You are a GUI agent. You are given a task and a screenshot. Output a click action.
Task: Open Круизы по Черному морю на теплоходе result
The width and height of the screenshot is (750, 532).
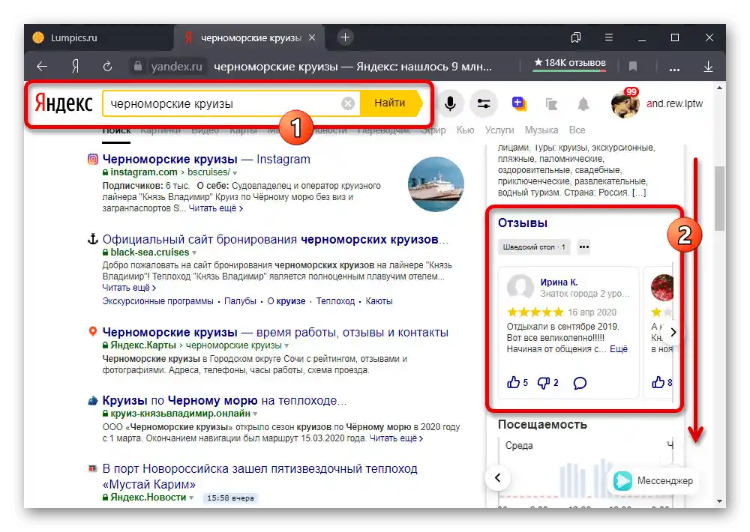point(224,401)
